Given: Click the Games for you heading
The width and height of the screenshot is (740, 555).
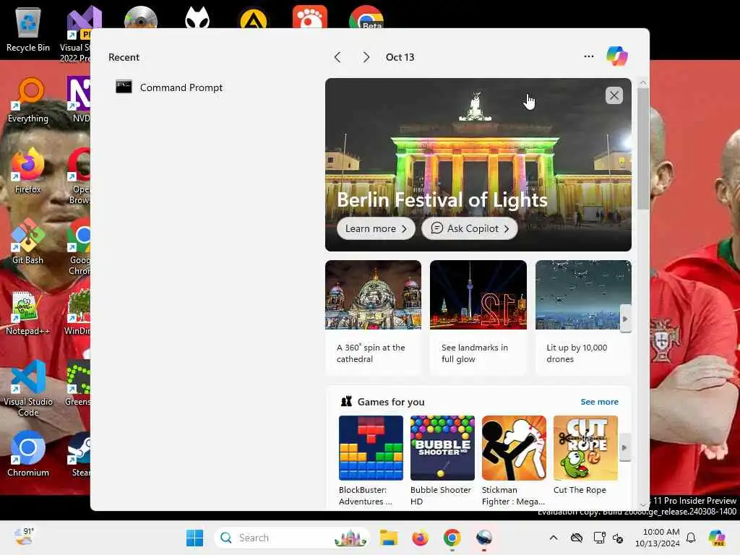Looking at the screenshot, I should tap(391, 402).
